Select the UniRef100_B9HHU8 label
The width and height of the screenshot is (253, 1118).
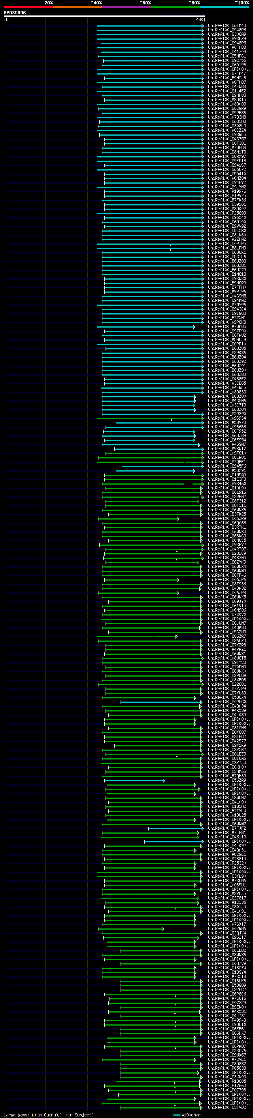point(227,96)
